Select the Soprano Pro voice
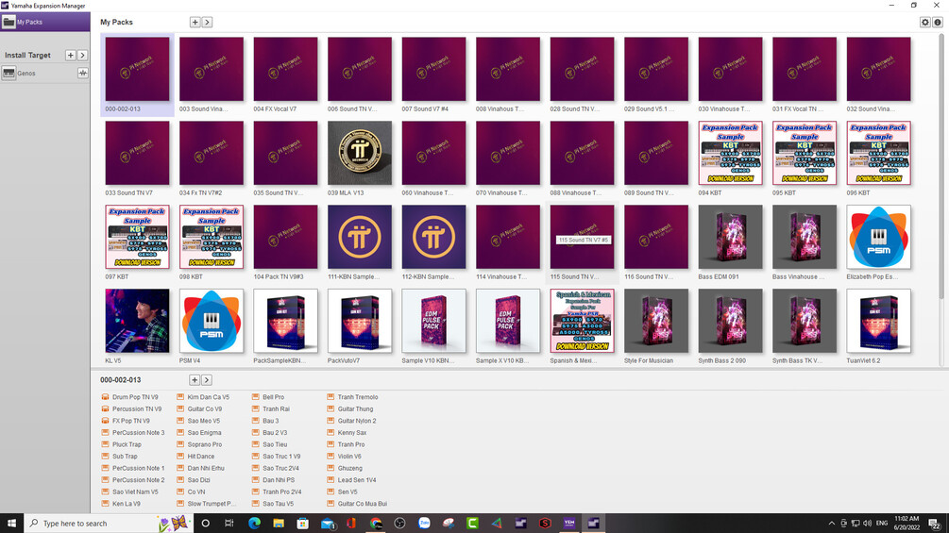Viewport: 949px width, 533px height. click(x=200, y=444)
